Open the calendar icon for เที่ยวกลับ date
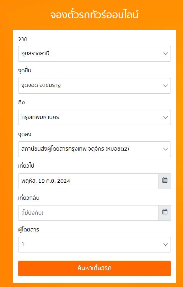Viewport: 183px width, 287px height. pos(165,213)
